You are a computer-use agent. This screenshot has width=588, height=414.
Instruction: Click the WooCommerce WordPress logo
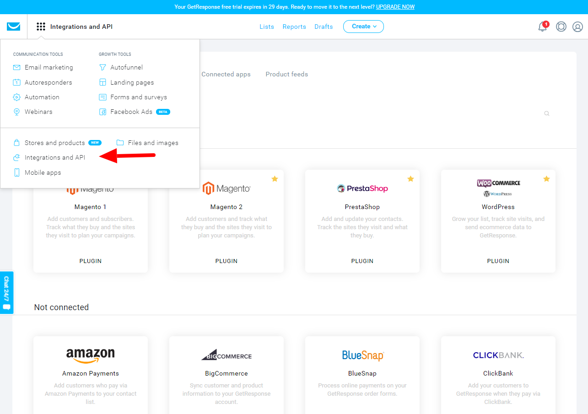498,188
